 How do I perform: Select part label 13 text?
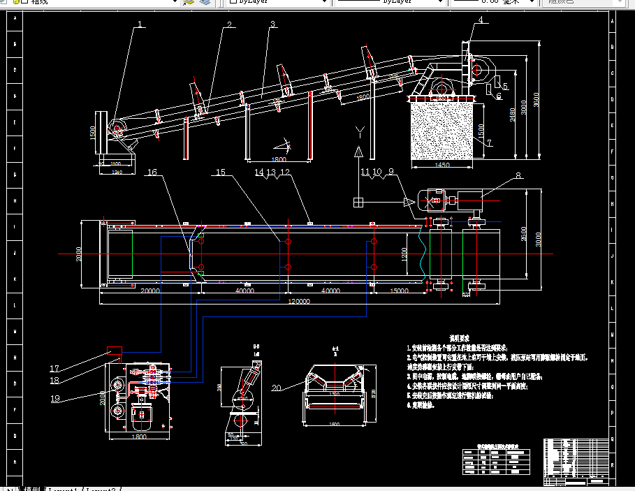(271, 172)
